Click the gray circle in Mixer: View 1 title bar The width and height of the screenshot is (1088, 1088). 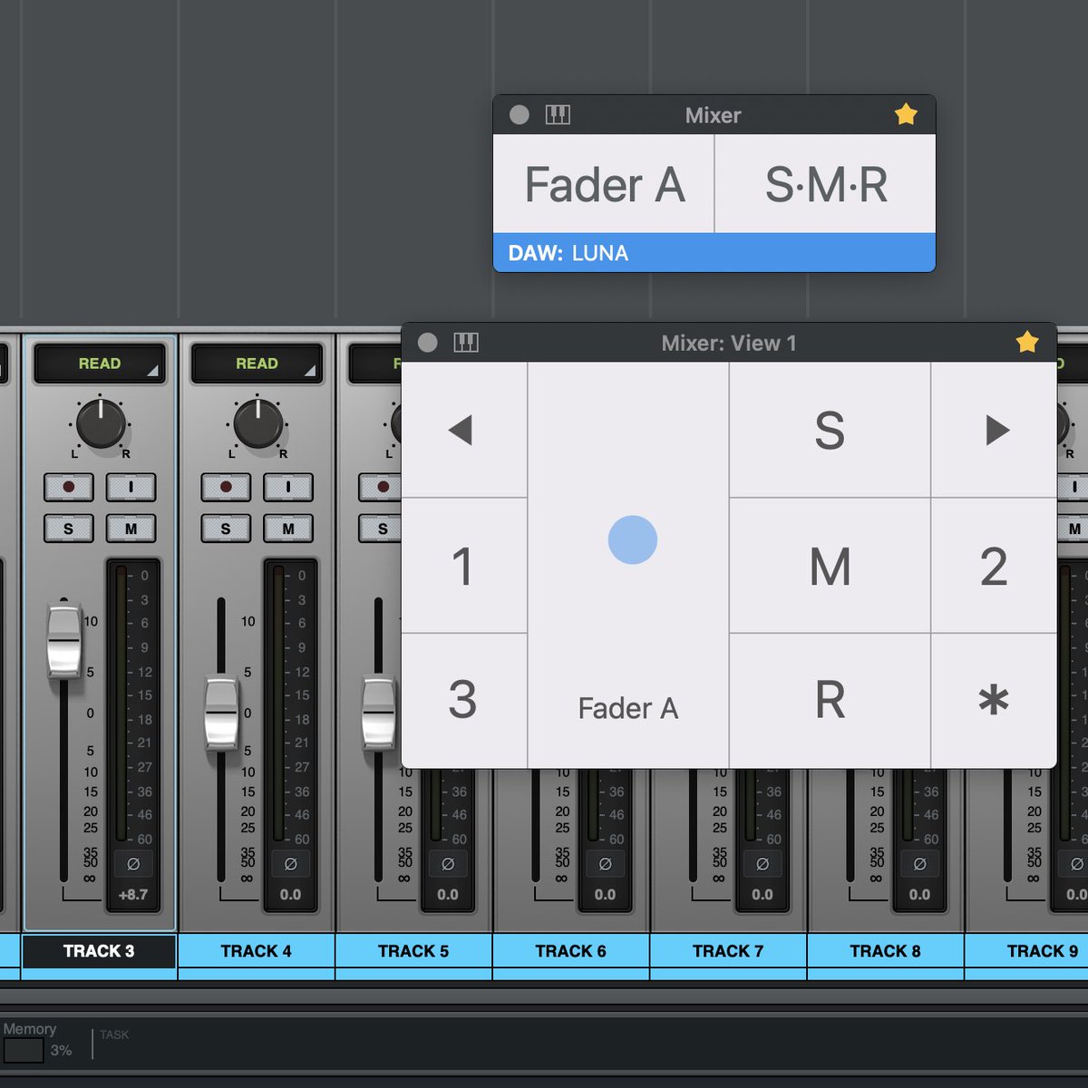(x=428, y=343)
